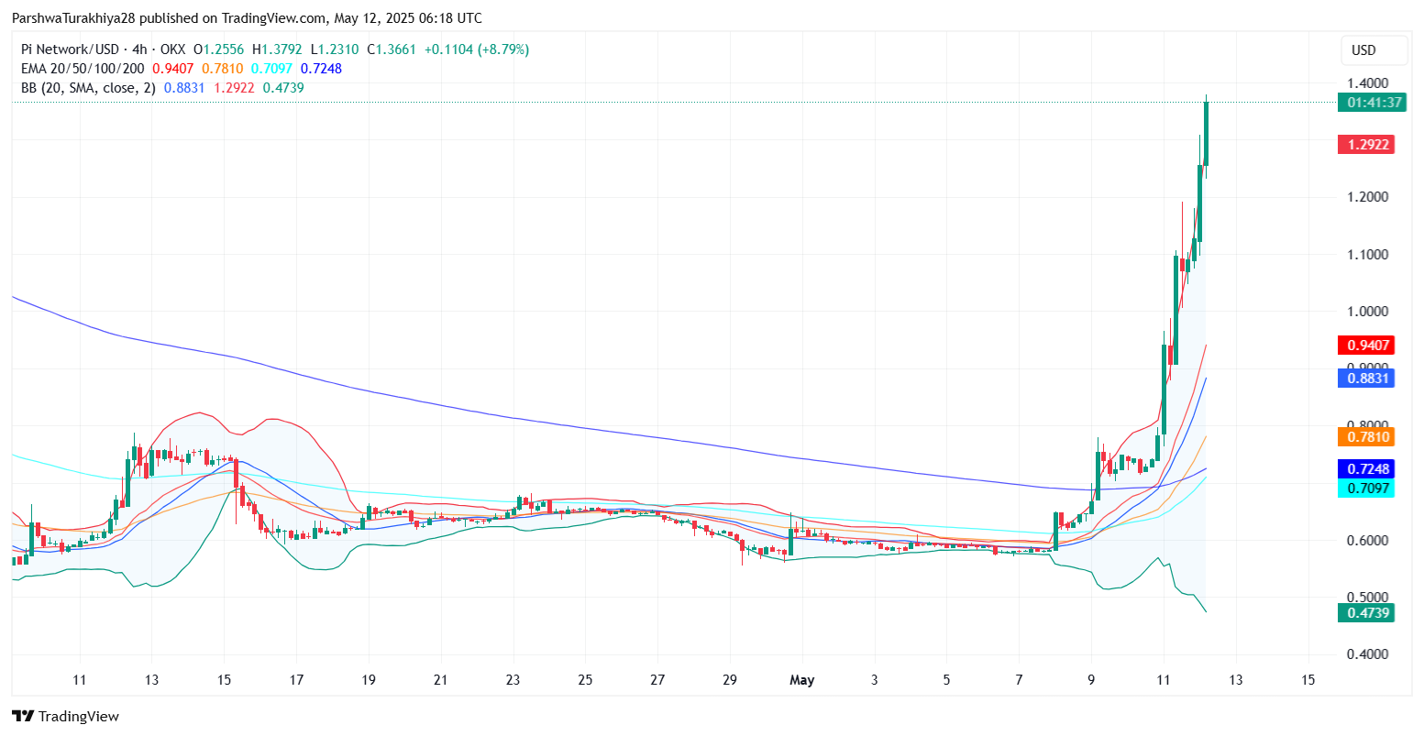This screenshot has width=1424, height=736.
Task: Click the TradingView logo icon at bottom left
Action: [23, 716]
